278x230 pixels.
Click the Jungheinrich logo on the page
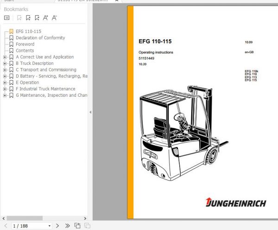pos(236,202)
